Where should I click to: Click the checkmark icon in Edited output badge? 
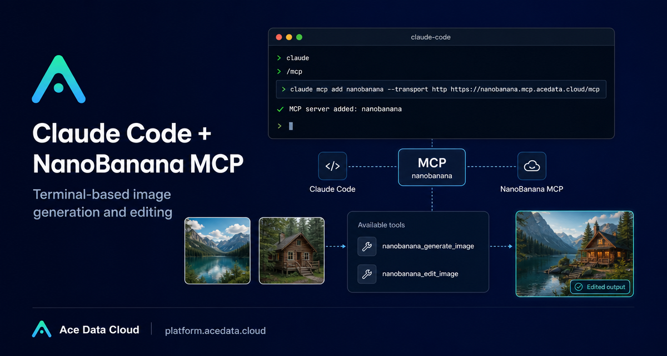pyautogui.click(x=579, y=287)
